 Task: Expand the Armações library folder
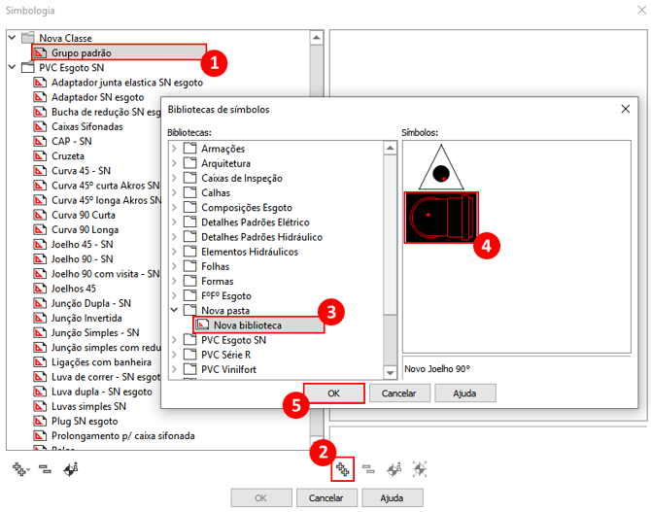tap(175, 149)
